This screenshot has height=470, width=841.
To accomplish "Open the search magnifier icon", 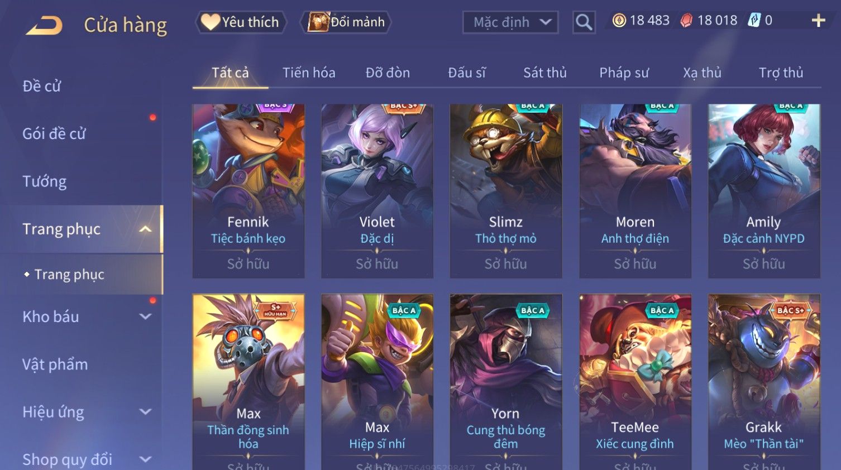I will coord(584,22).
